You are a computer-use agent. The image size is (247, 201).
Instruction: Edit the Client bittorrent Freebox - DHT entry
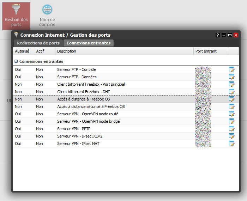coord(232,92)
